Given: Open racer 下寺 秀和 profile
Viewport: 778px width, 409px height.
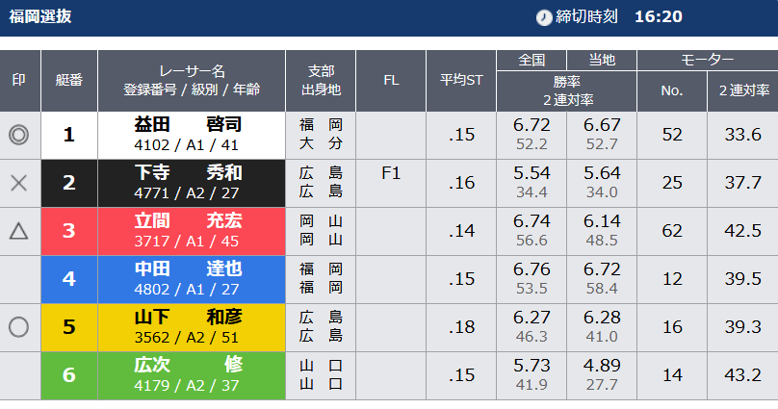Looking at the screenshot, I should 188,172.
